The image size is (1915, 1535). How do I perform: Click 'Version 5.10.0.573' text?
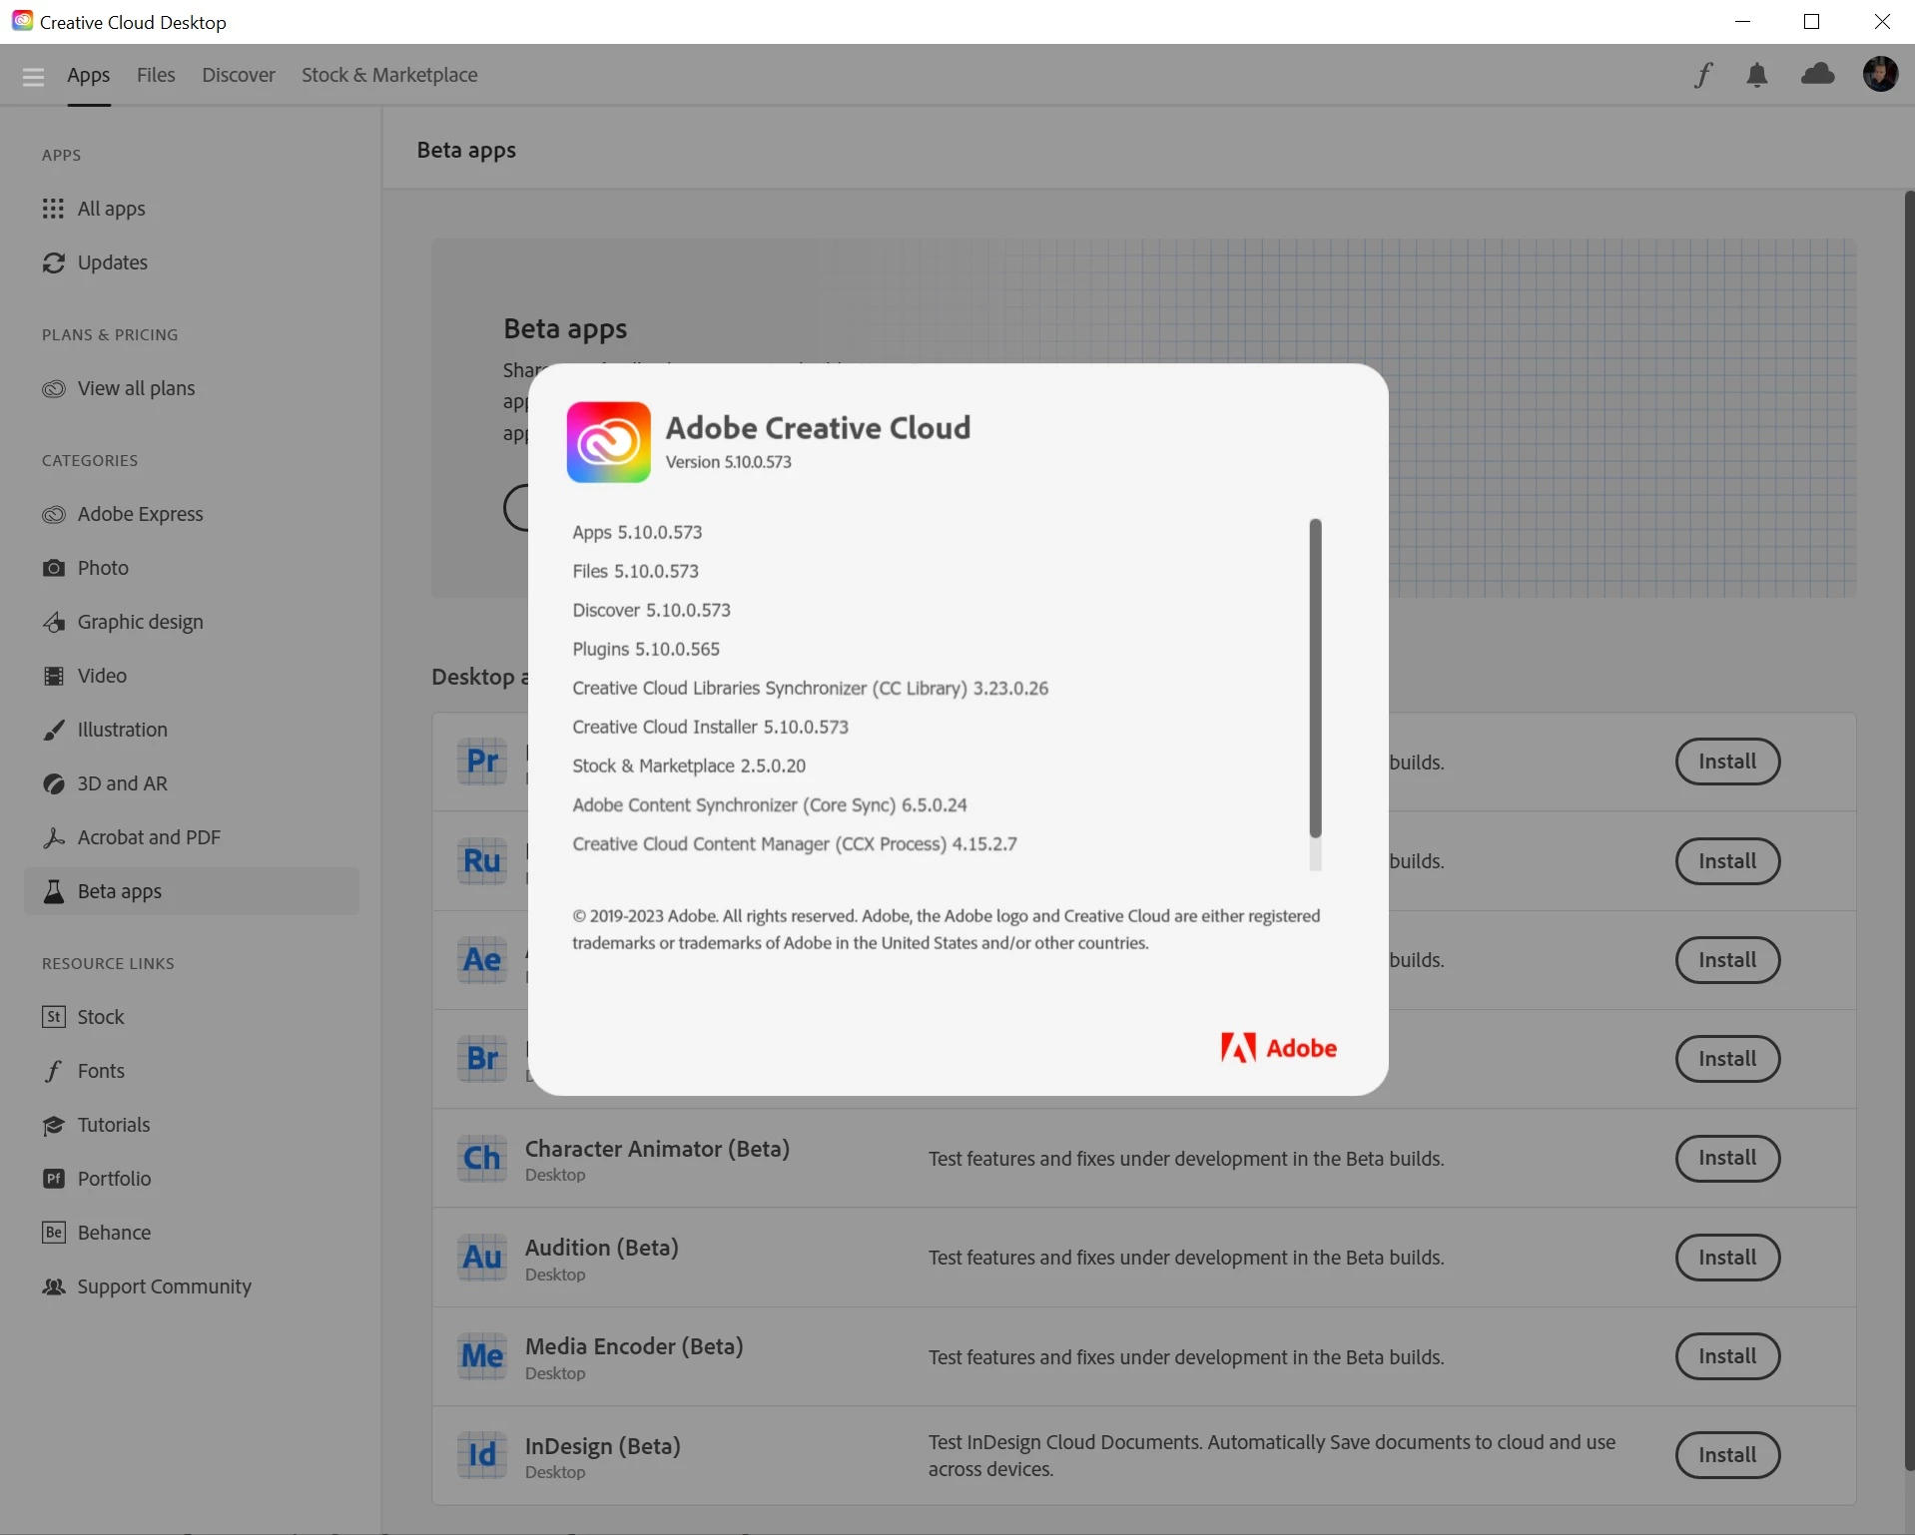pos(729,462)
